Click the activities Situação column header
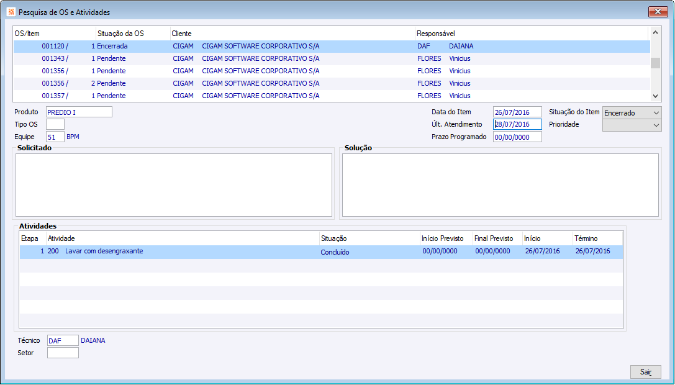Screen dimensions: 675x385 click(x=369, y=238)
